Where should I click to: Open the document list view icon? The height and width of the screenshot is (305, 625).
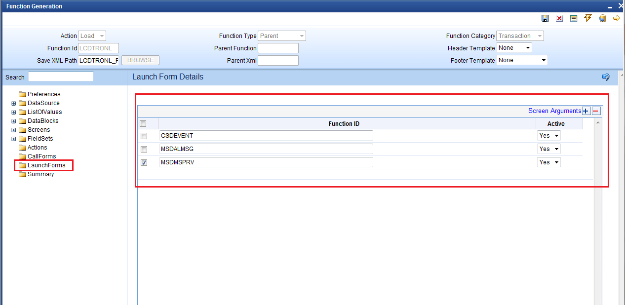pos(574,18)
